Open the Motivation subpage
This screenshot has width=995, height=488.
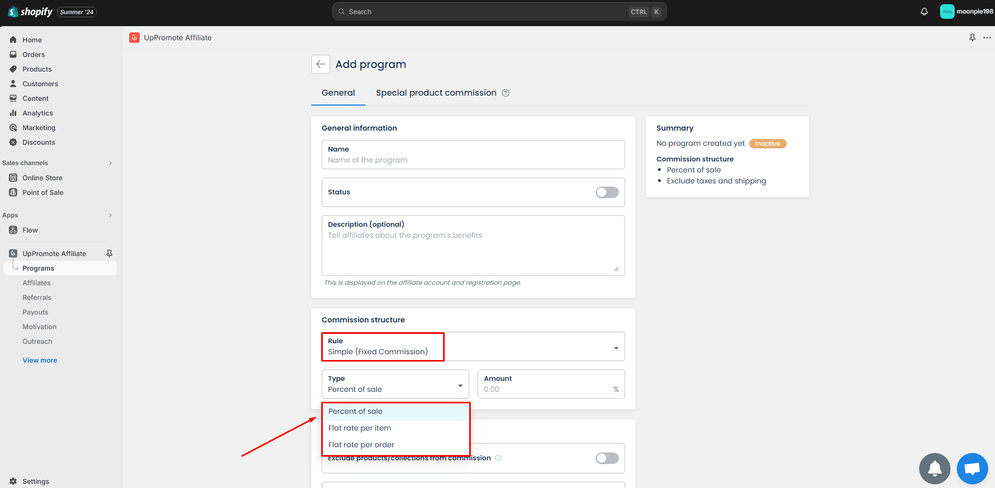(x=39, y=327)
